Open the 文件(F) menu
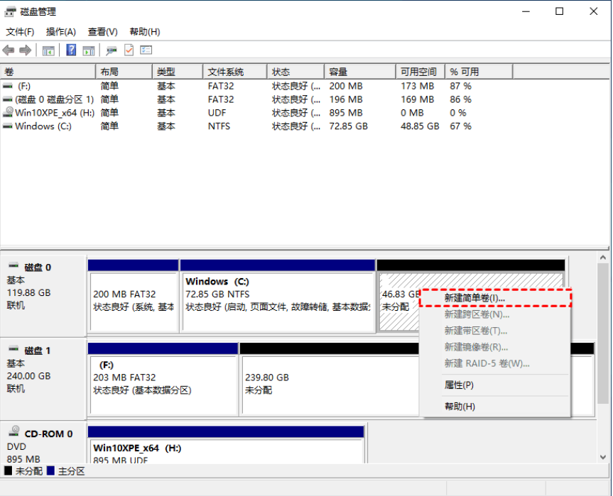Image resolution: width=613 pixels, height=496 pixels. point(20,32)
